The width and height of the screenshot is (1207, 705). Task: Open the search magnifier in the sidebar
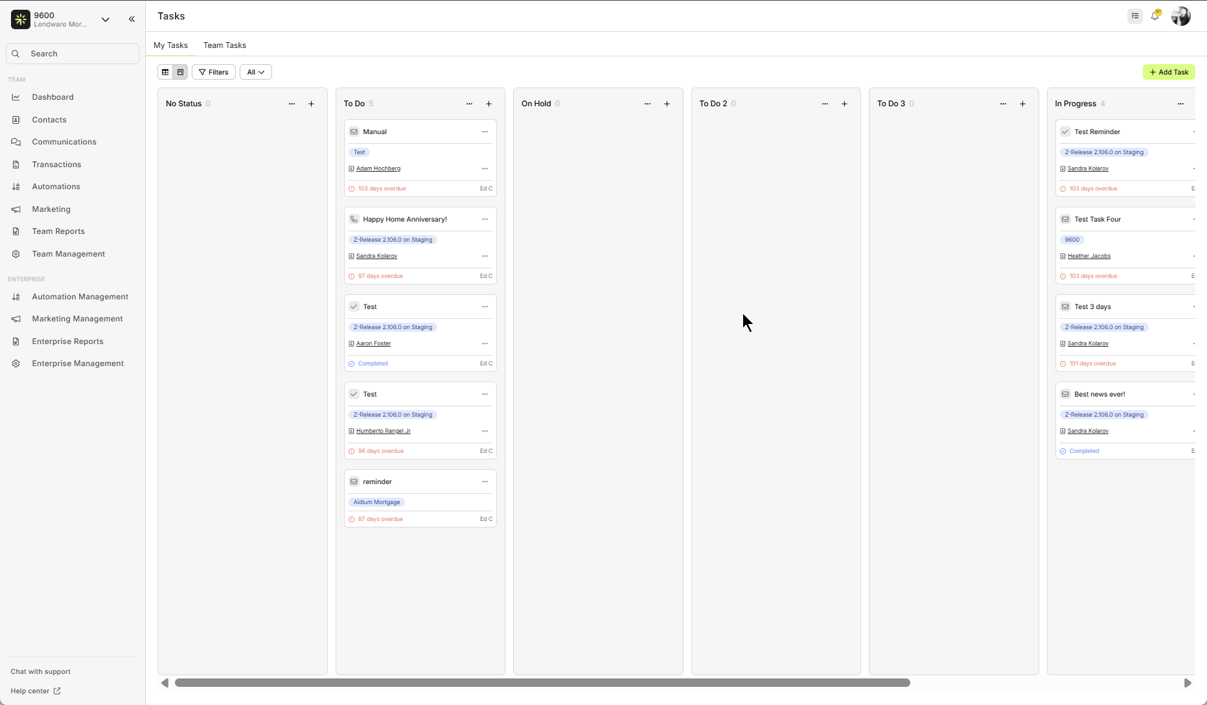pos(16,53)
